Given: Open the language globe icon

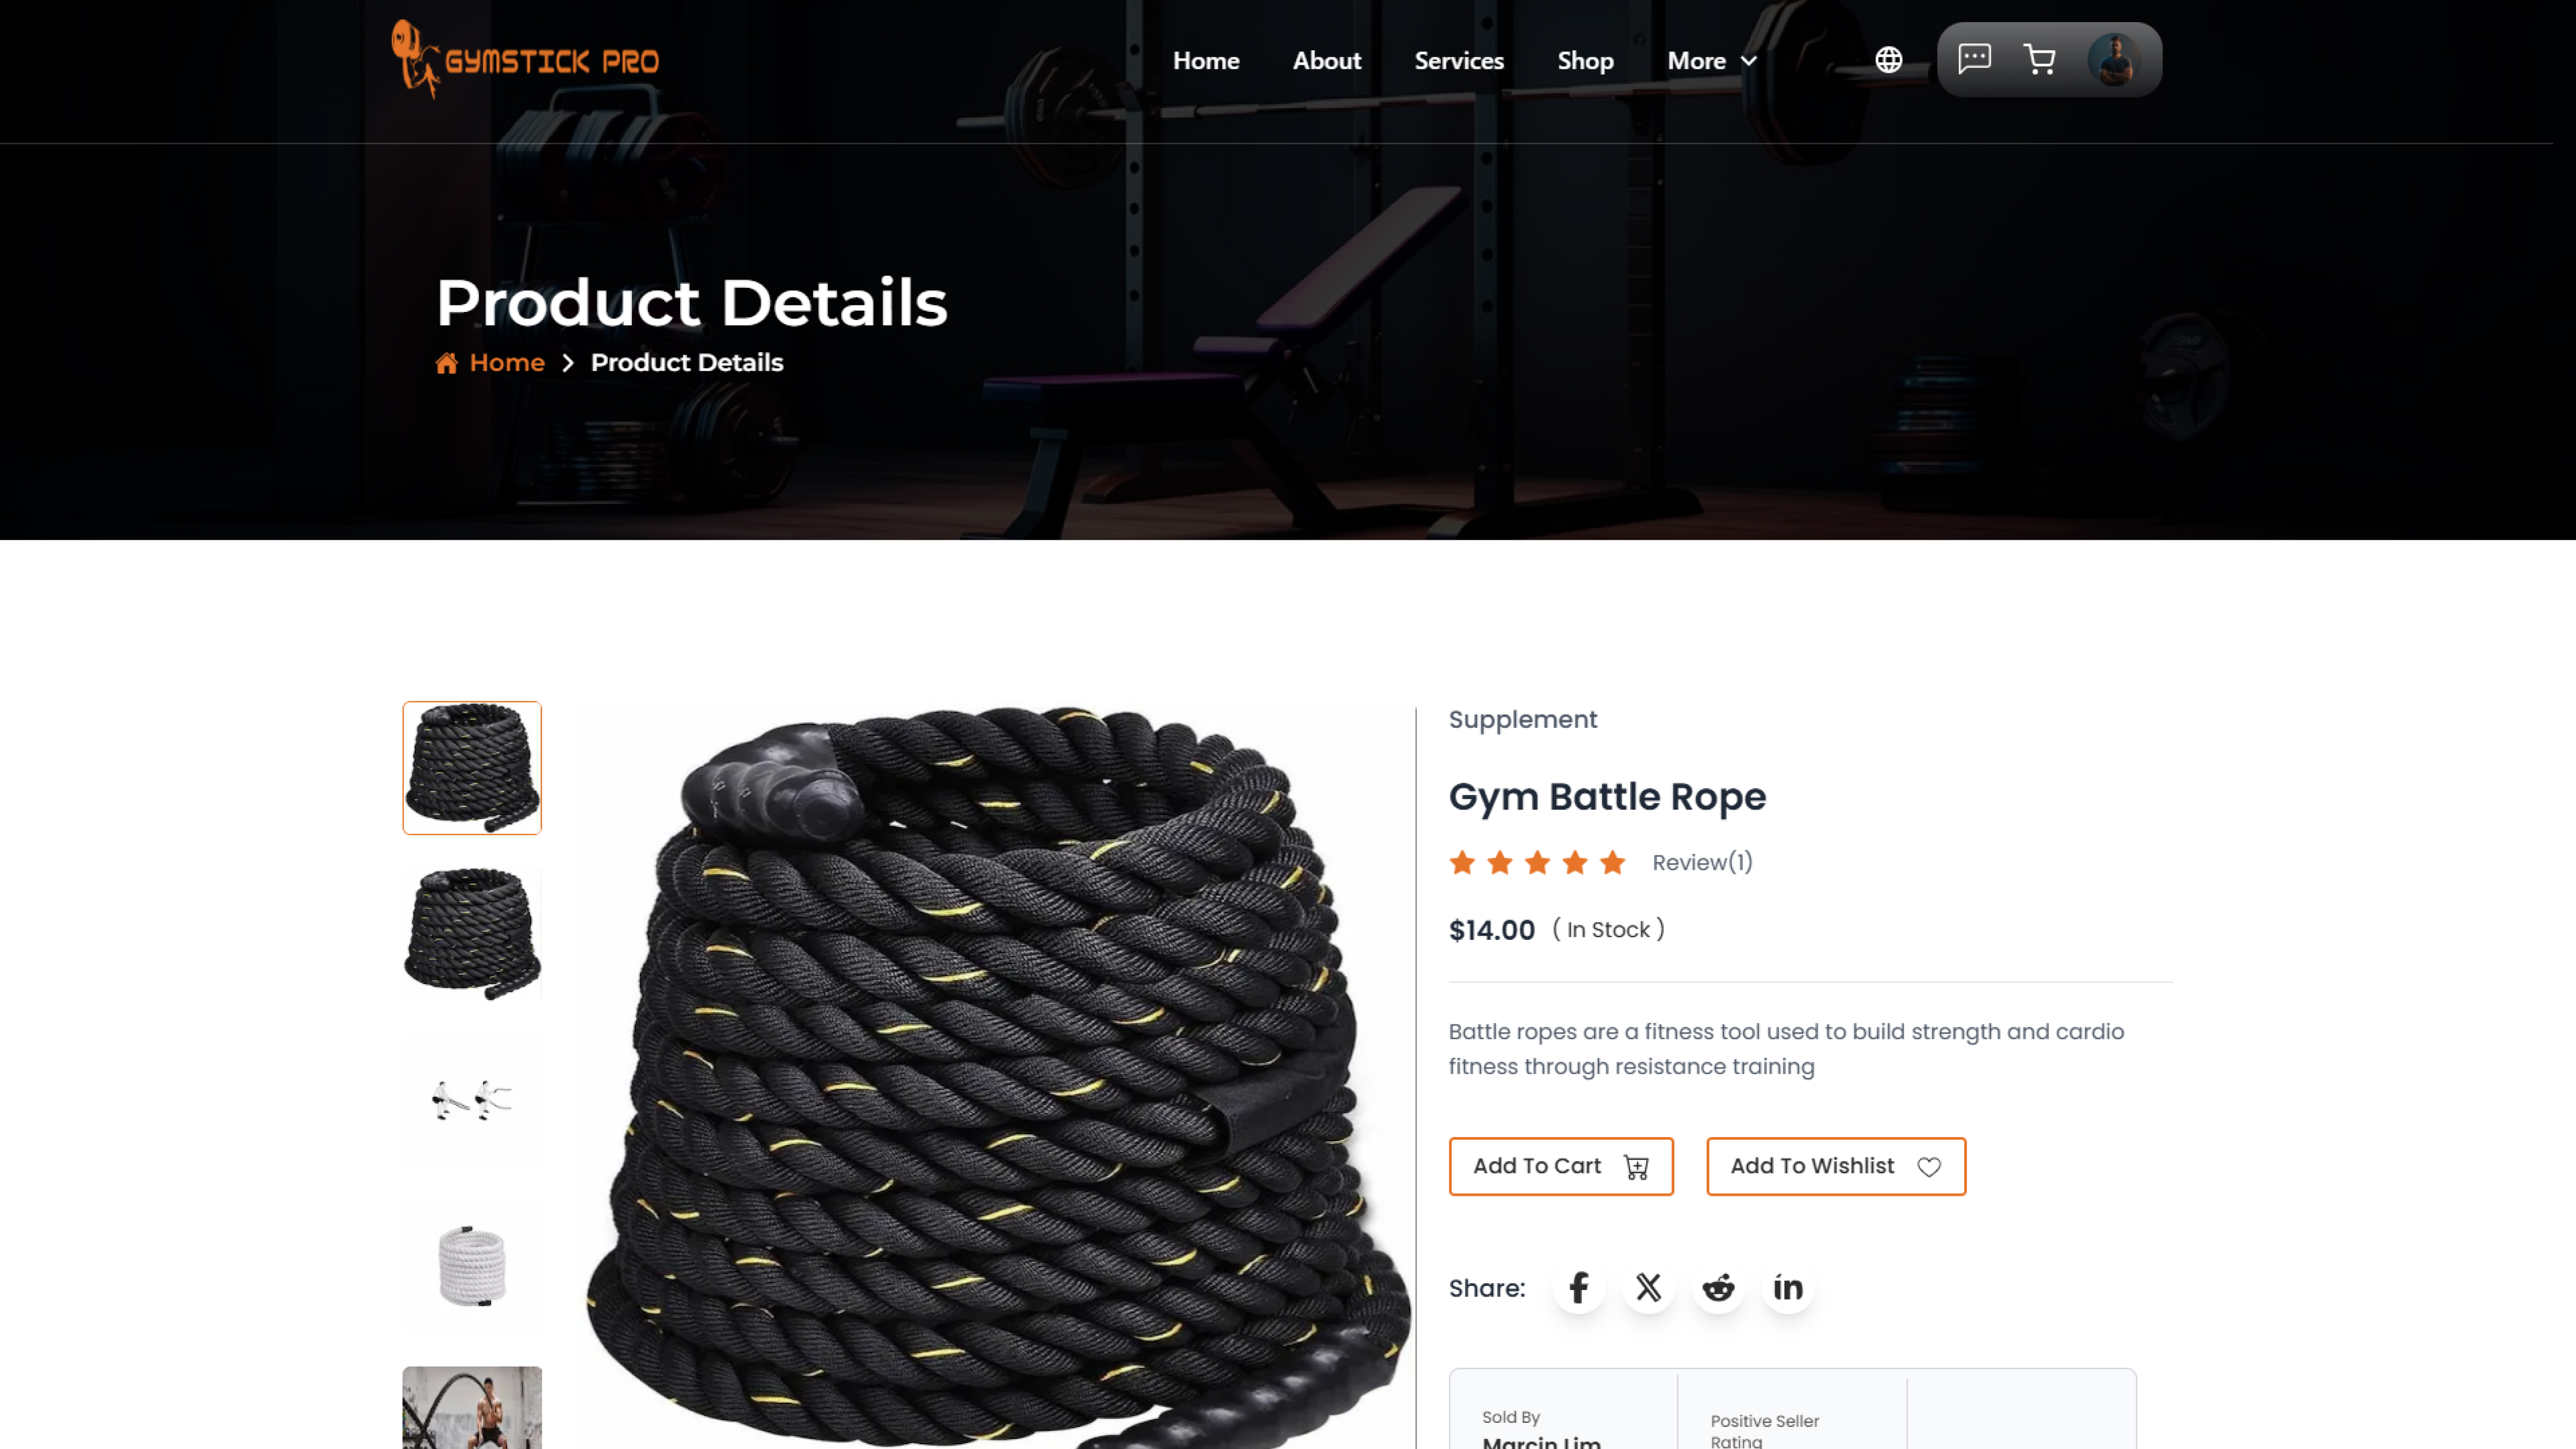Looking at the screenshot, I should (x=1888, y=60).
